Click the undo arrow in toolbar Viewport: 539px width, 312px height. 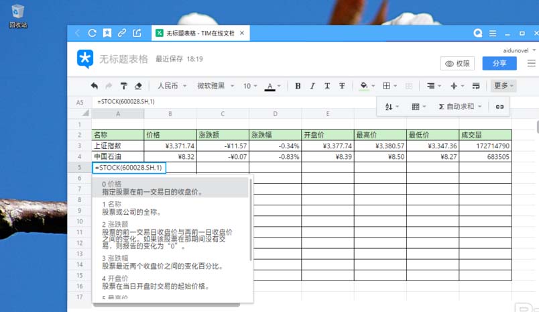click(95, 86)
